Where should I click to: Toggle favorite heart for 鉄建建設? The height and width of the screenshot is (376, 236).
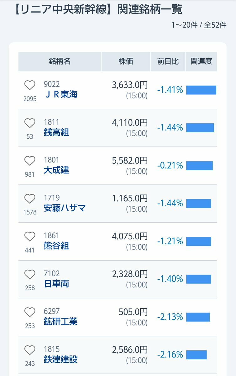30,350
